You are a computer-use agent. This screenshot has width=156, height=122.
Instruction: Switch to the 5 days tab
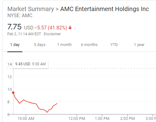[x=40, y=45]
